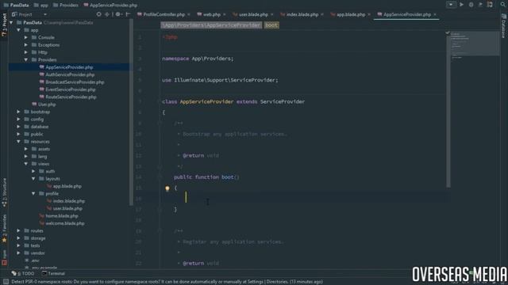Collapse the PassData root project node
Image resolution: width=508 pixels, height=285 pixels.
(x=11, y=23)
